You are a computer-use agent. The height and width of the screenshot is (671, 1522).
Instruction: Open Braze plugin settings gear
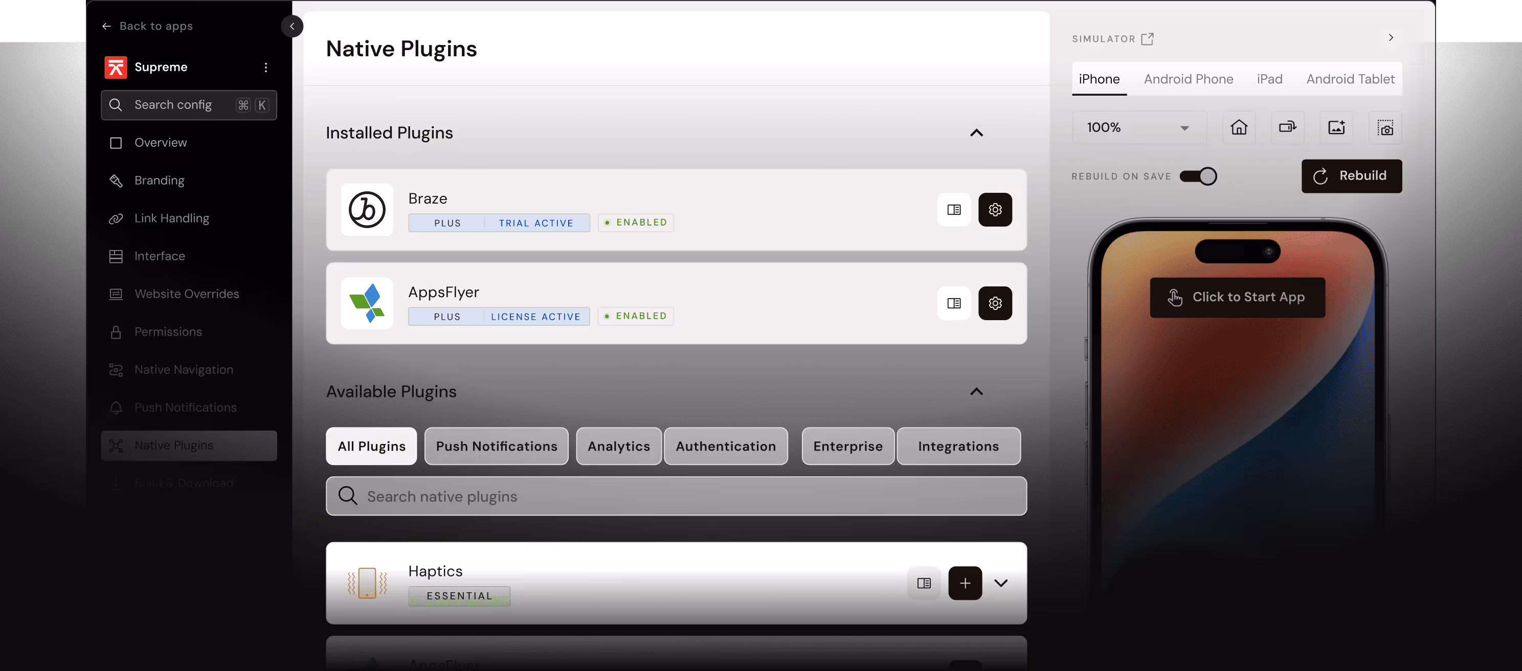pyautogui.click(x=995, y=209)
